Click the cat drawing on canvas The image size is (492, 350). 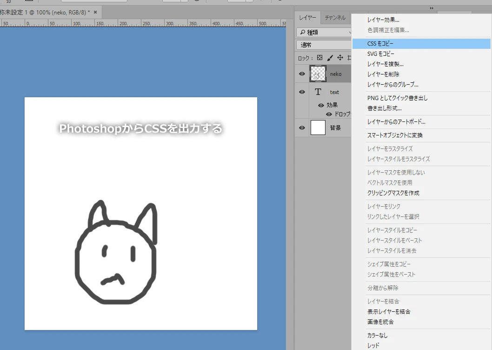pyautogui.click(x=116, y=252)
